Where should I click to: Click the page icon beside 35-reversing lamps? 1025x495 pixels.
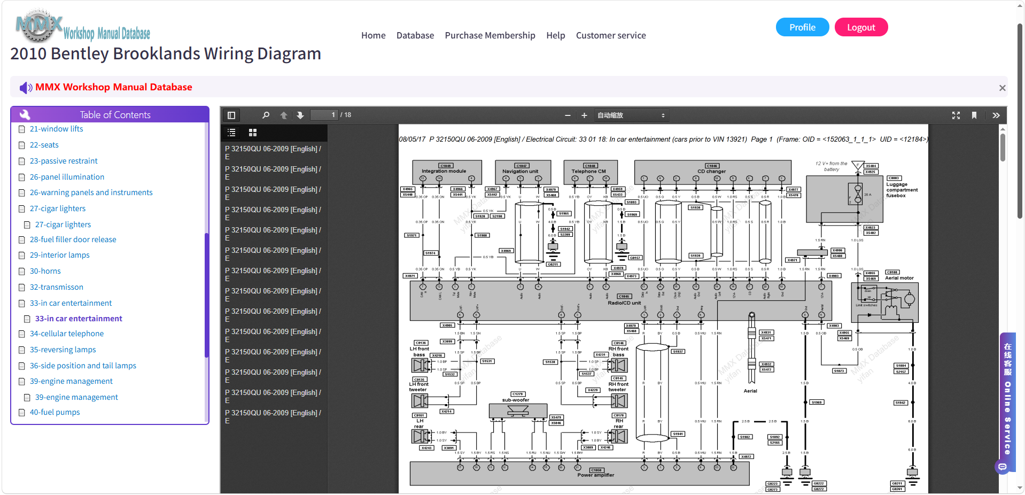click(22, 350)
